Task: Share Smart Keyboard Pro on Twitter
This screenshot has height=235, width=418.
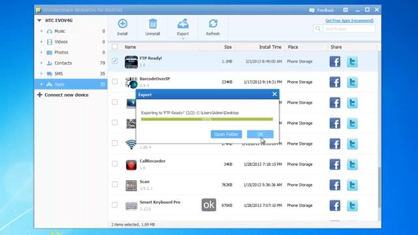Action: point(352,206)
